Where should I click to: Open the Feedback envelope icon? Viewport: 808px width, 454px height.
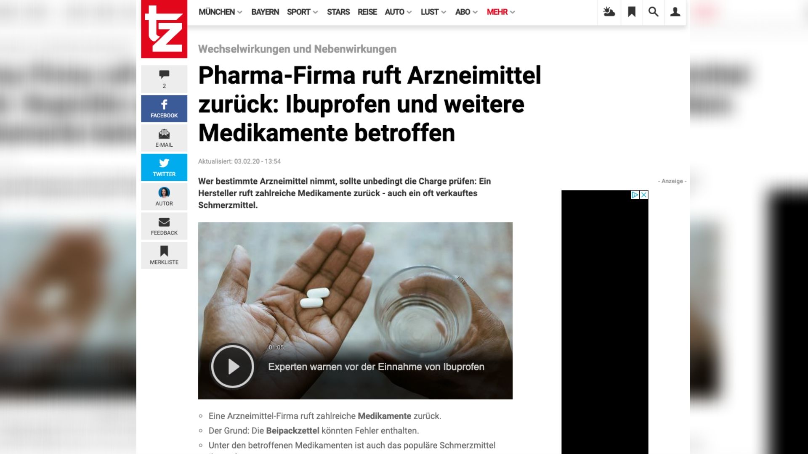coord(164,222)
